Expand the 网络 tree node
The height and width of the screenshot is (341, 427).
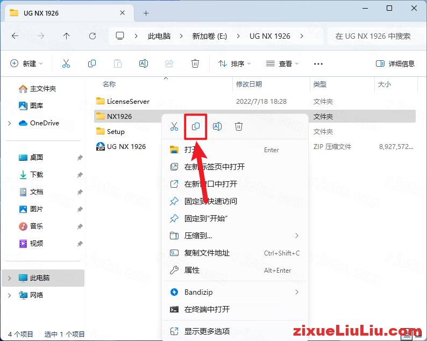click(10, 295)
